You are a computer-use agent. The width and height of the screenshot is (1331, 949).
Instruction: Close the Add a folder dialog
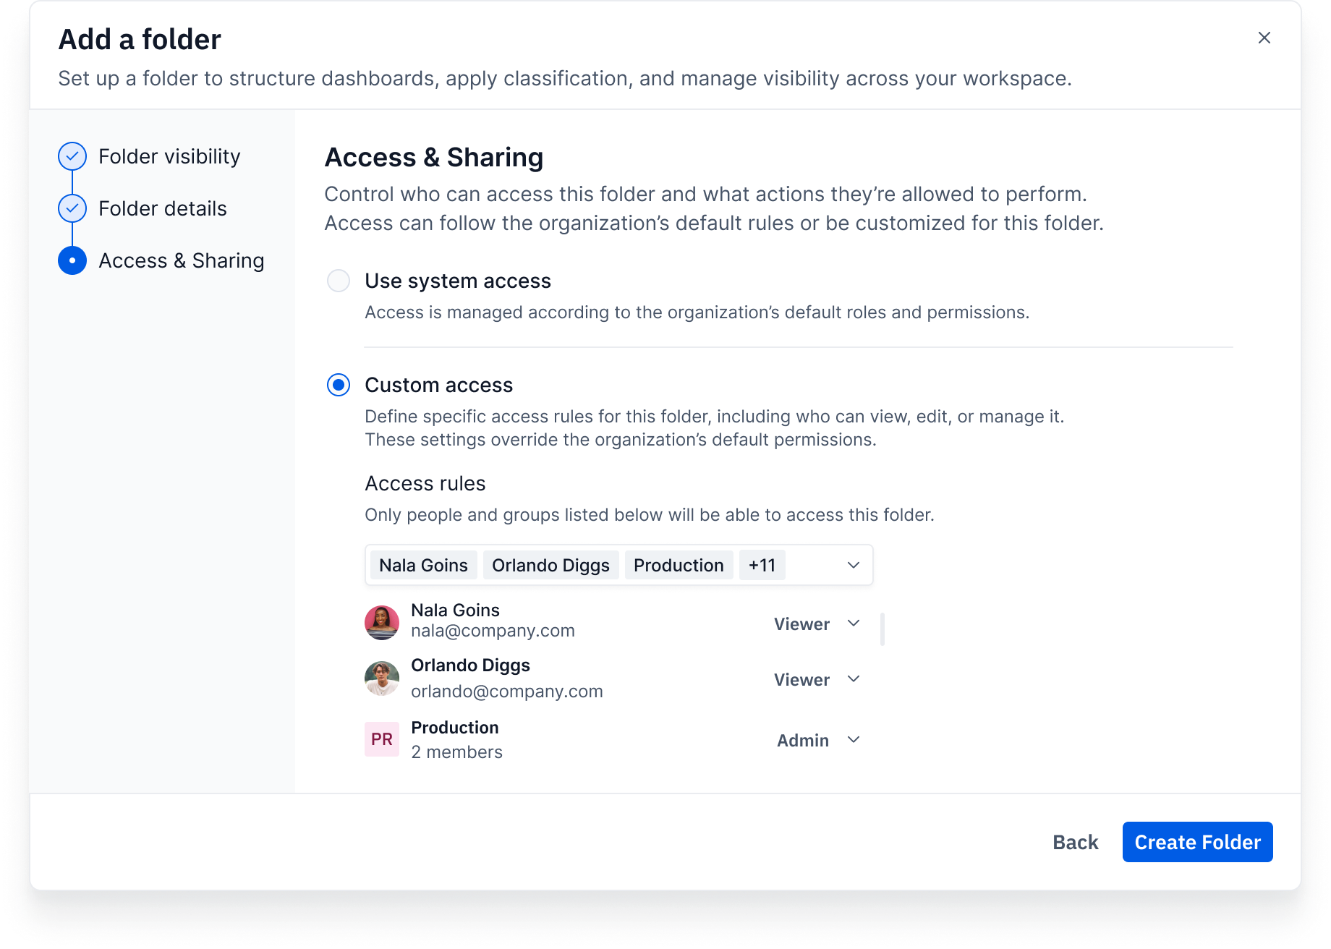pyautogui.click(x=1264, y=38)
